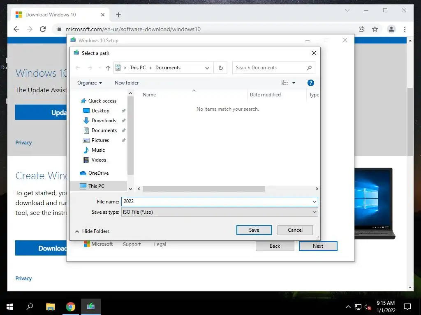421x315 pixels.
Task: Open new Chrome tab with plus
Action: (118, 15)
